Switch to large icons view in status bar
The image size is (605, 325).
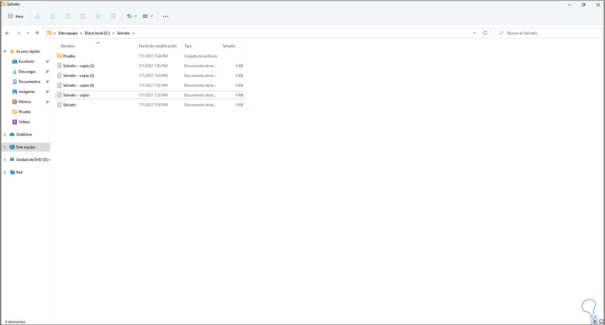pyautogui.click(x=601, y=322)
